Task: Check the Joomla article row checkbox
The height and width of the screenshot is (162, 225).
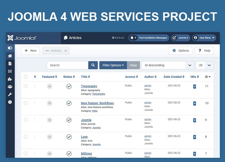Action: coord(26,120)
